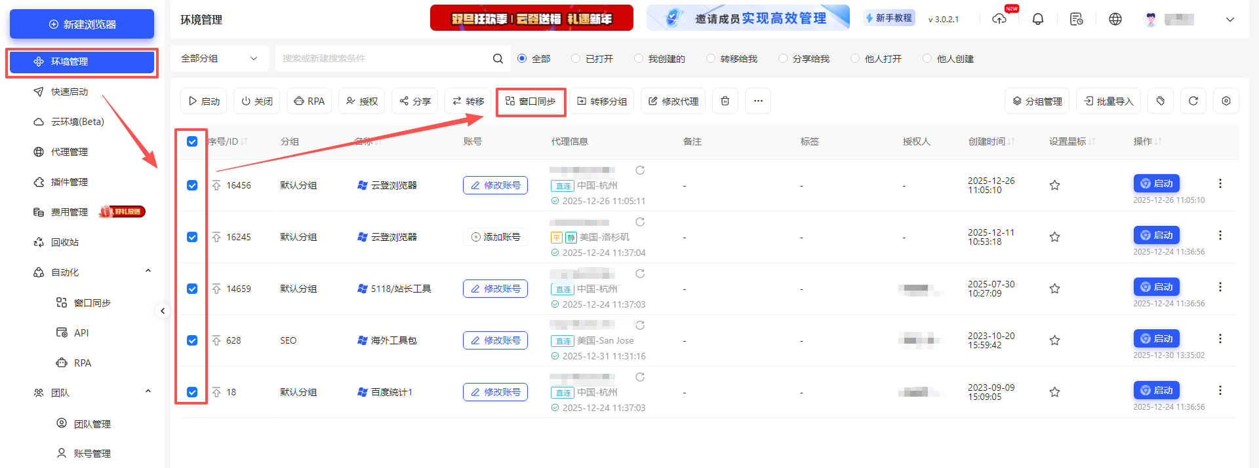Click the 修改代理 toolbar button
The height and width of the screenshot is (468, 1259).
(x=673, y=101)
